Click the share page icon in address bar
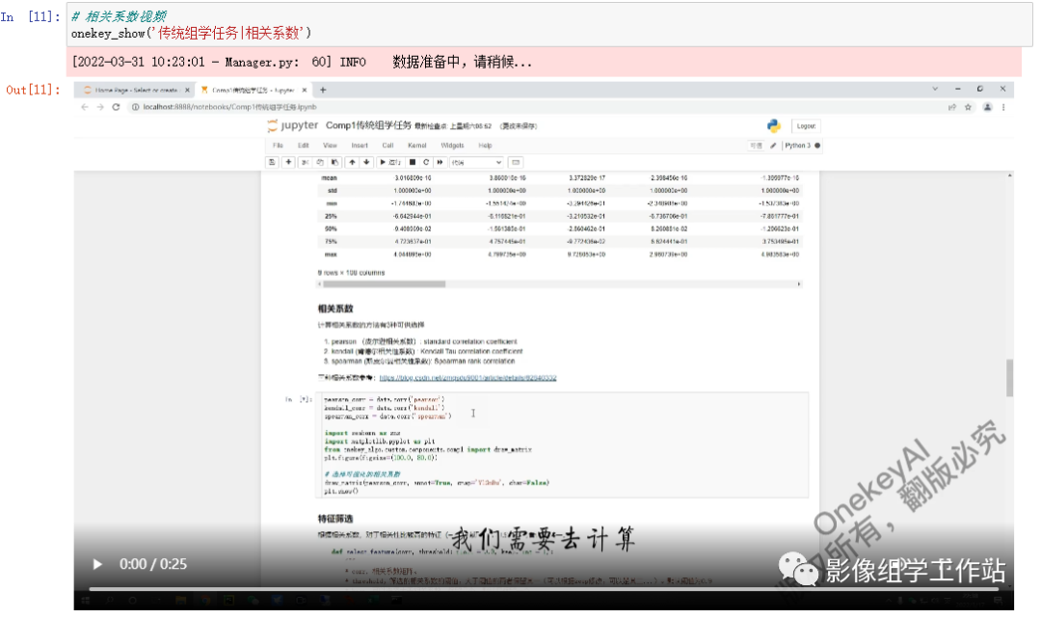The image size is (1041, 618). tap(952, 107)
